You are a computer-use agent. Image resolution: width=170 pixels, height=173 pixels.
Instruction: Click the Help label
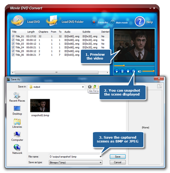pyautogui.click(x=150, y=22)
